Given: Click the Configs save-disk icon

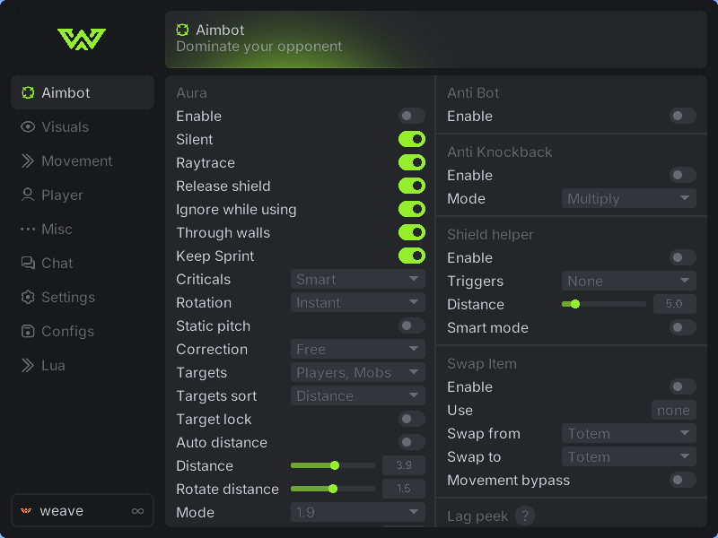Looking at the screenshot, I should point(28,332).
